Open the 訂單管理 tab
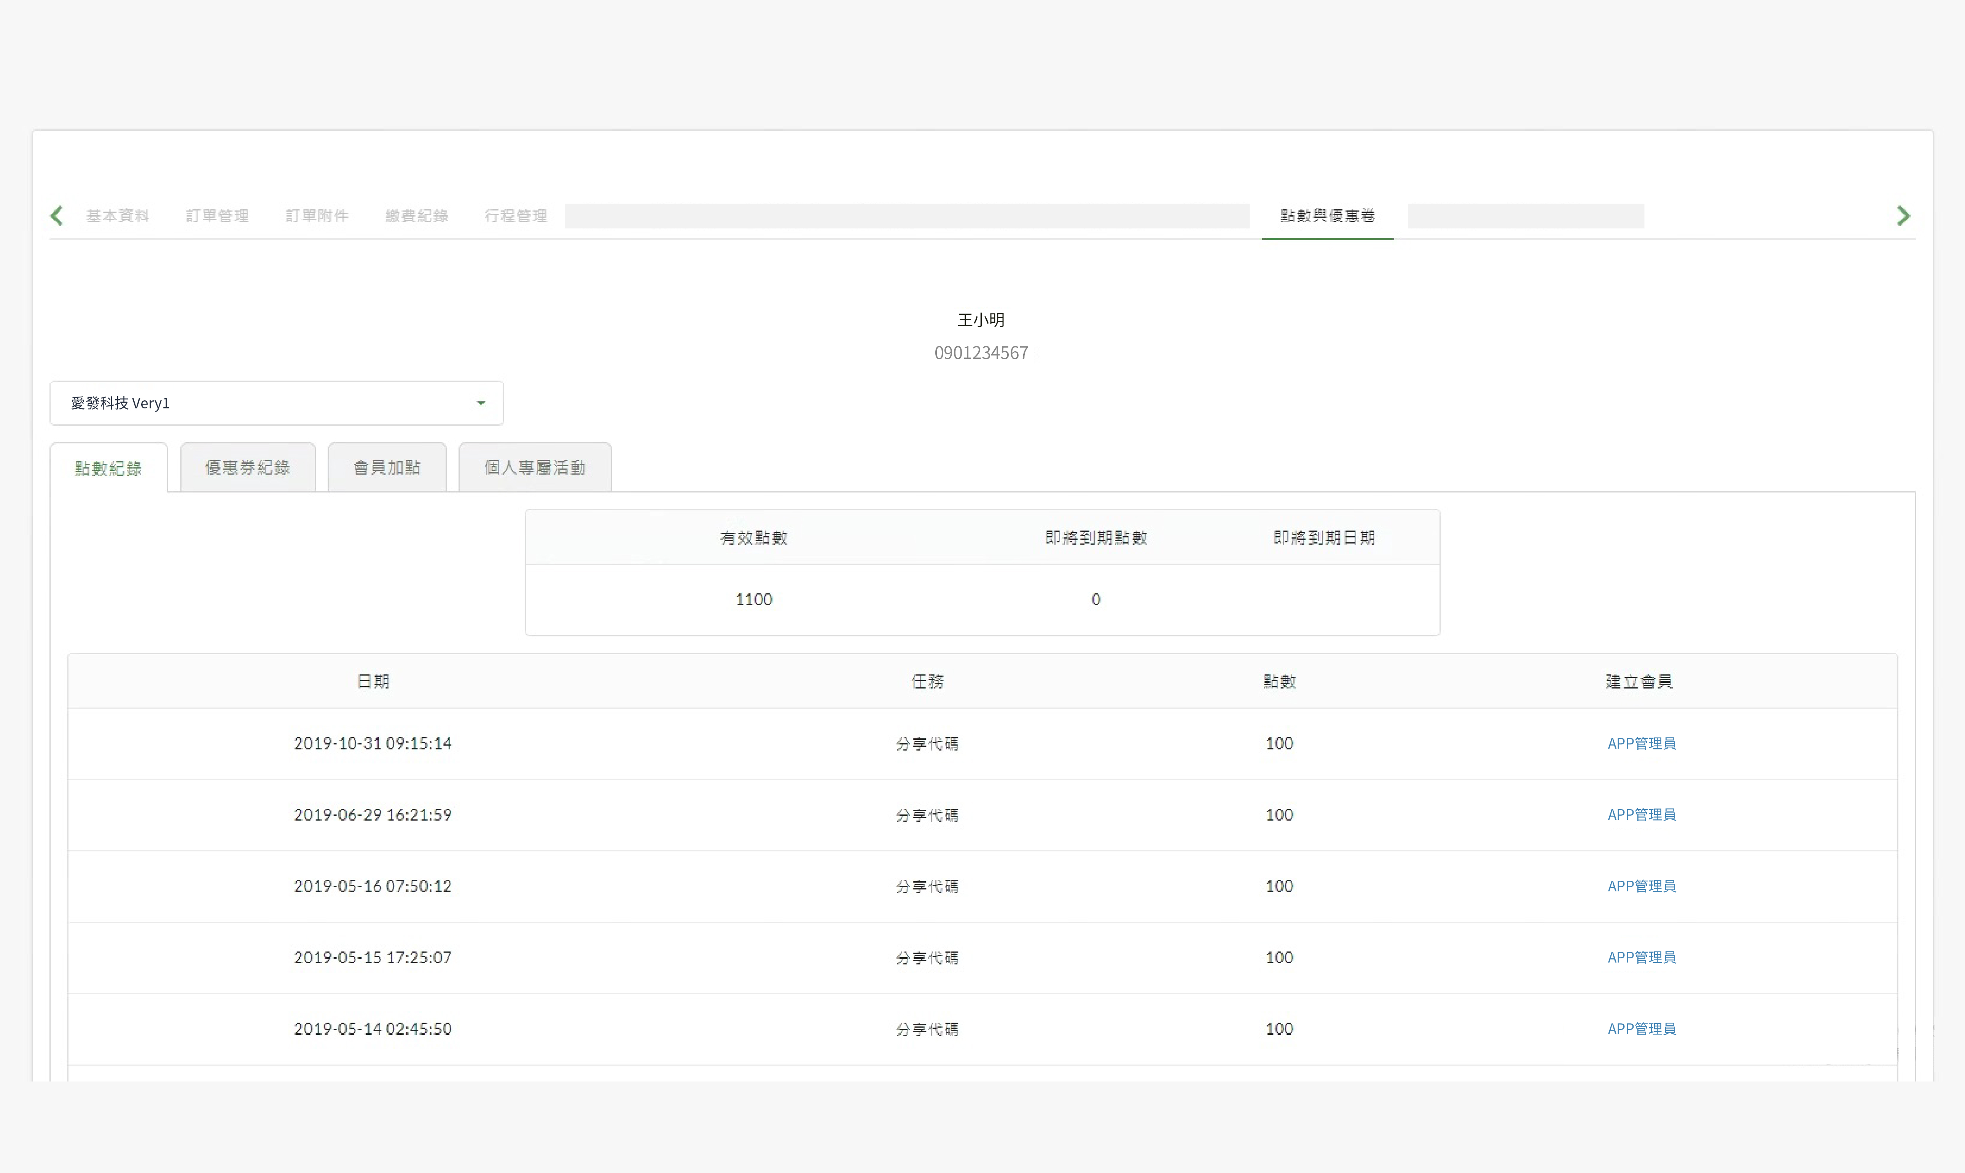The width and height of the screenshot is (1965, 1173). coord(217,216)
